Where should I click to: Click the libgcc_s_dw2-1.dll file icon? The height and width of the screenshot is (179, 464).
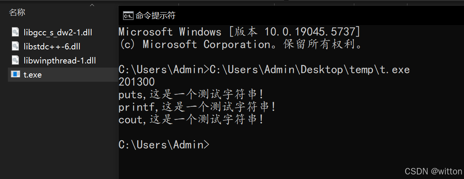(16, 32)
